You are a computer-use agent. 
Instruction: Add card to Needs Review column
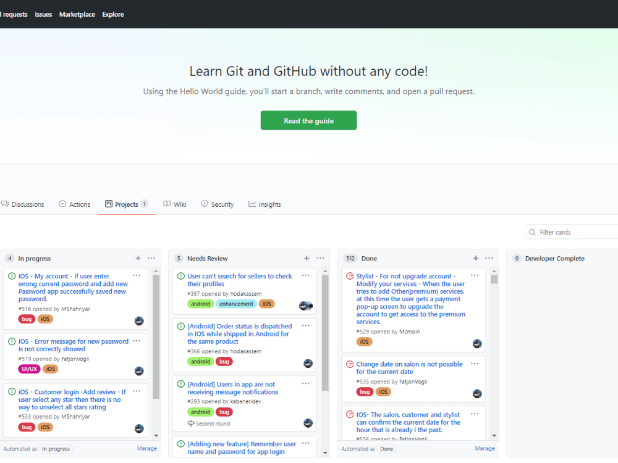[307, 258]
